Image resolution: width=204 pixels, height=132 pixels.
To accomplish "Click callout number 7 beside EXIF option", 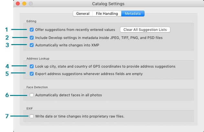I will point(7,116).
